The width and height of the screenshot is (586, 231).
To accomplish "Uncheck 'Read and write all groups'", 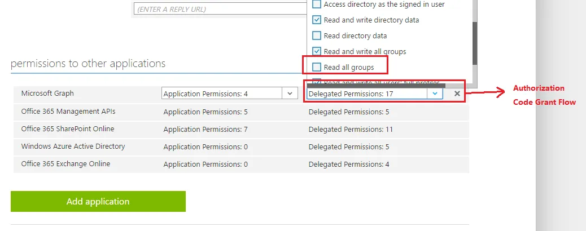I will click(x=317, y=51).
